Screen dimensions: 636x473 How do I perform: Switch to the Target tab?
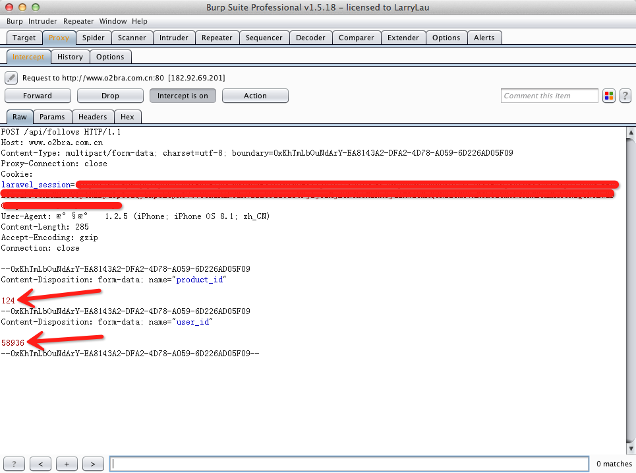24,38
